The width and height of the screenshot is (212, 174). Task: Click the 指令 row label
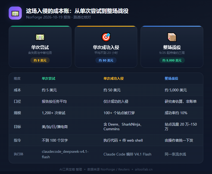(17, 140)
